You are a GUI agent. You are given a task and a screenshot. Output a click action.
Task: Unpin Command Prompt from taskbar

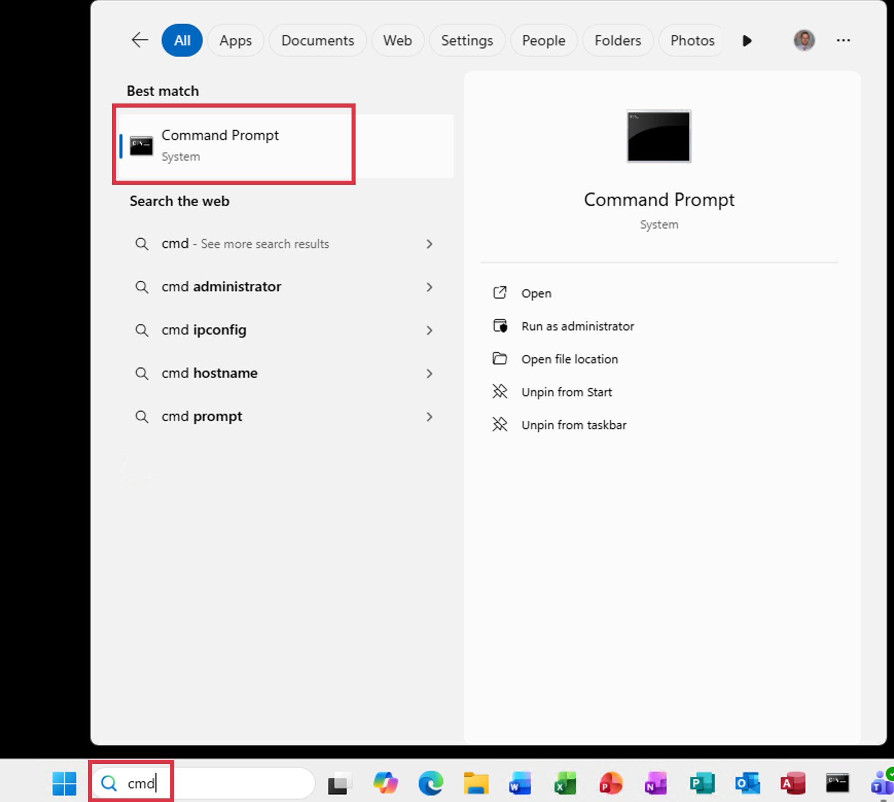[x=574, y=425]
